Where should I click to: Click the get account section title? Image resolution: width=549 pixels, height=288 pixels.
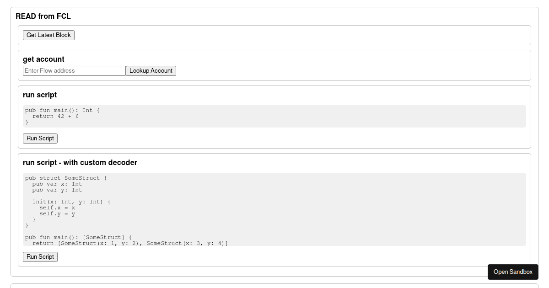(x=43, y=59)
